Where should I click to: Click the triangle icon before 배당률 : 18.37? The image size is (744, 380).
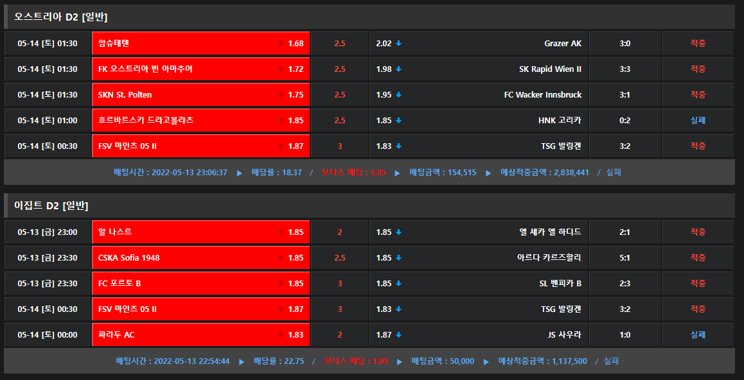(240, 173)
